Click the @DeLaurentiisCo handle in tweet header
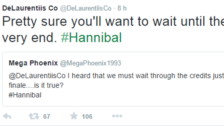 click(x=86, y=8)
